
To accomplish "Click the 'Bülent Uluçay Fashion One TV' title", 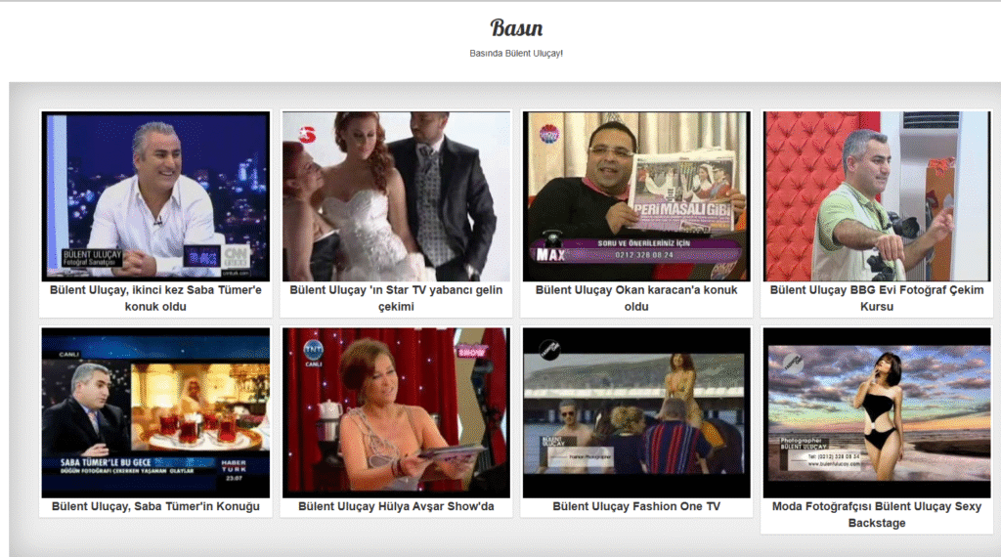I will (x=636, y=506).
